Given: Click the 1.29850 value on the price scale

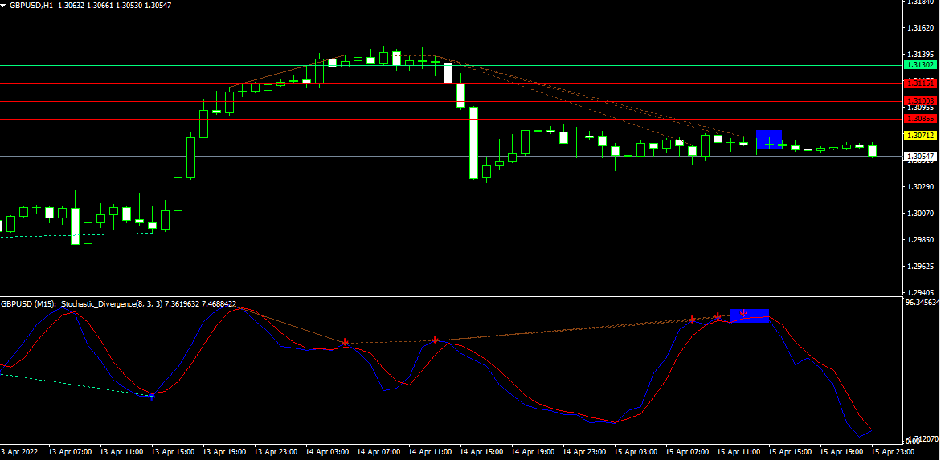Looking at the screenshot, I should click(x=919, y=240).
